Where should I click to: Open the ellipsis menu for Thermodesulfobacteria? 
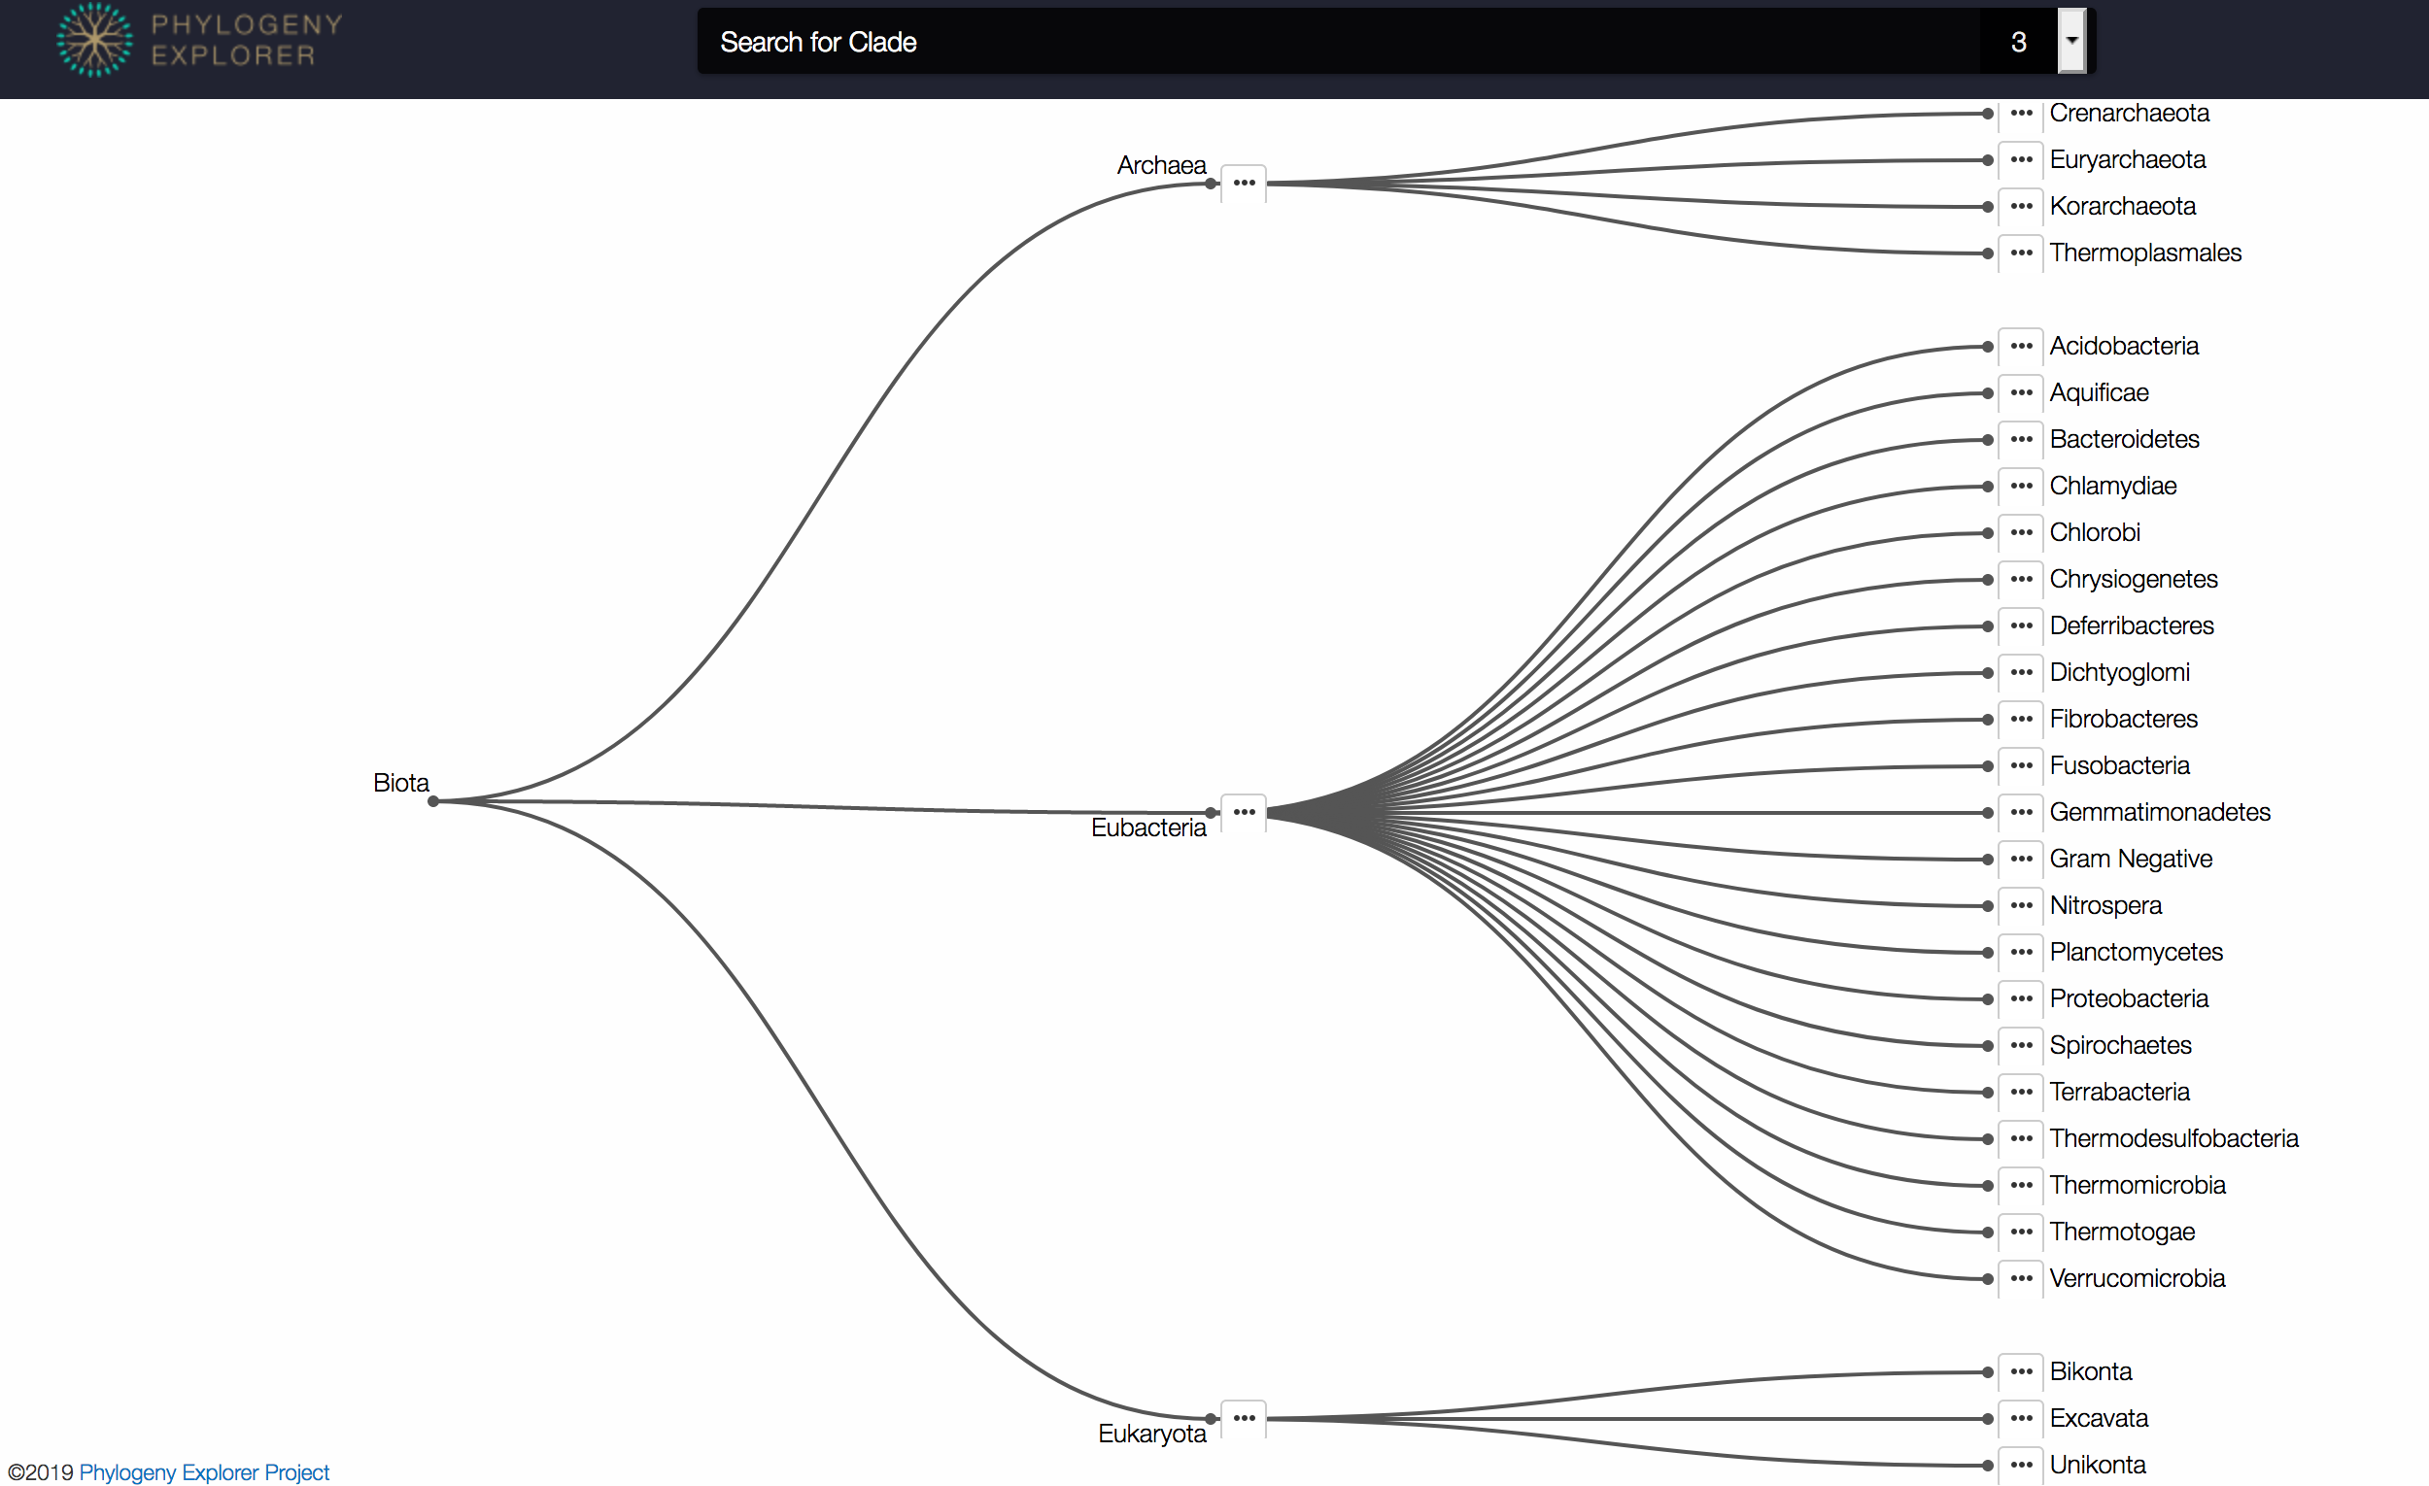(x=2021, y=1139)
